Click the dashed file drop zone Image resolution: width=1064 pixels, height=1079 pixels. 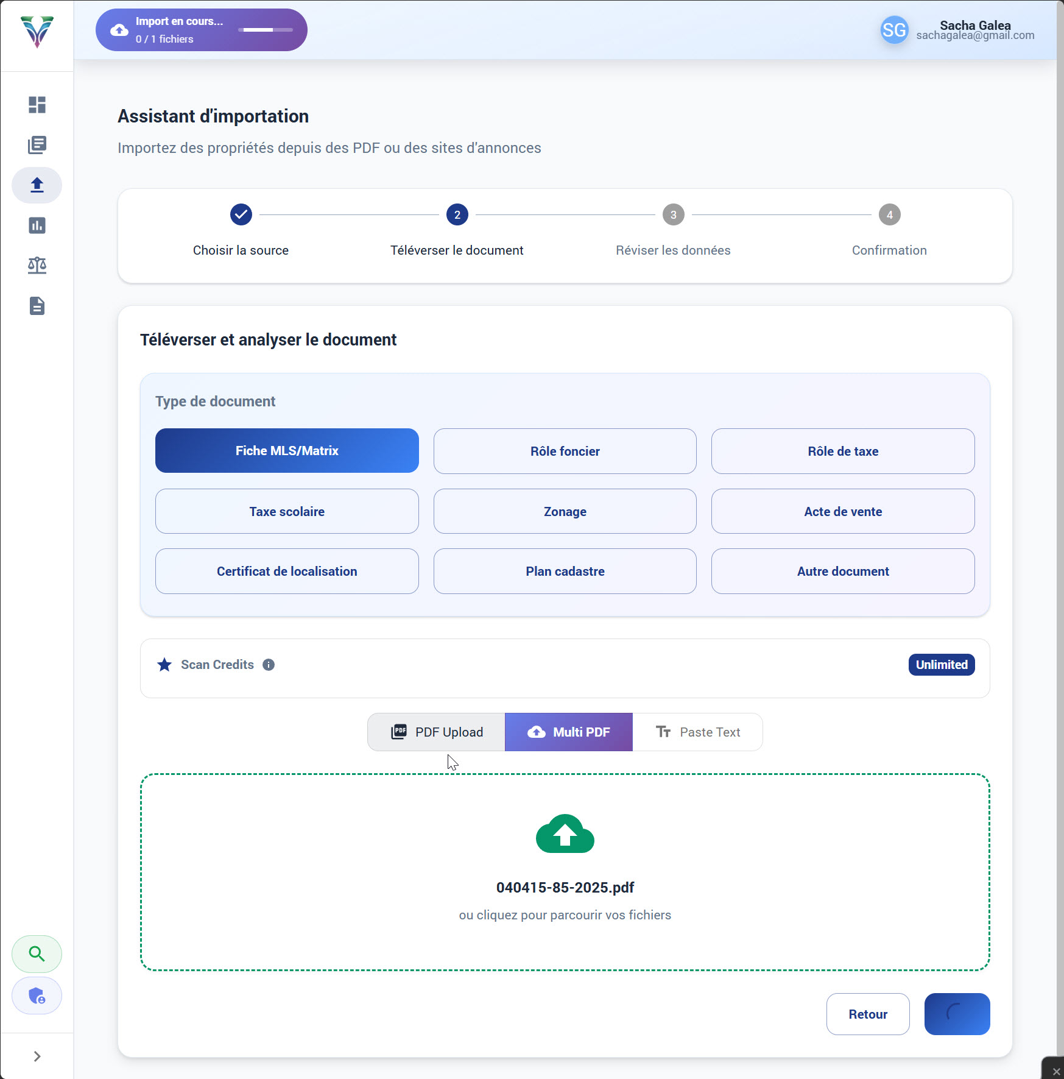(x=565, y=872)
